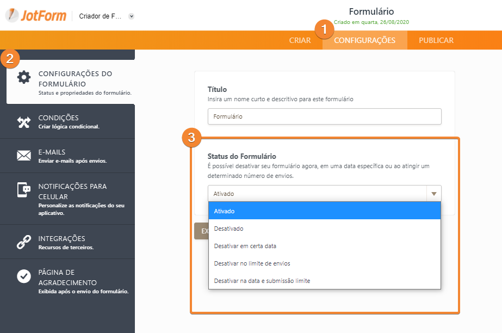
Task: Switch to the Criar tab
Action: pos(300,40)
